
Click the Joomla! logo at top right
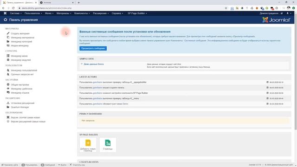[277, 19]
